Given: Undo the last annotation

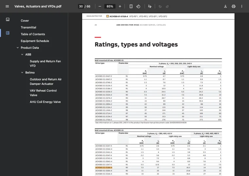Looking at the screenshot, I should click(x=160, y=7).
